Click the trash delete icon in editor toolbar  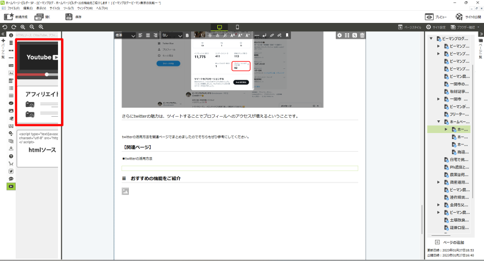362,35
